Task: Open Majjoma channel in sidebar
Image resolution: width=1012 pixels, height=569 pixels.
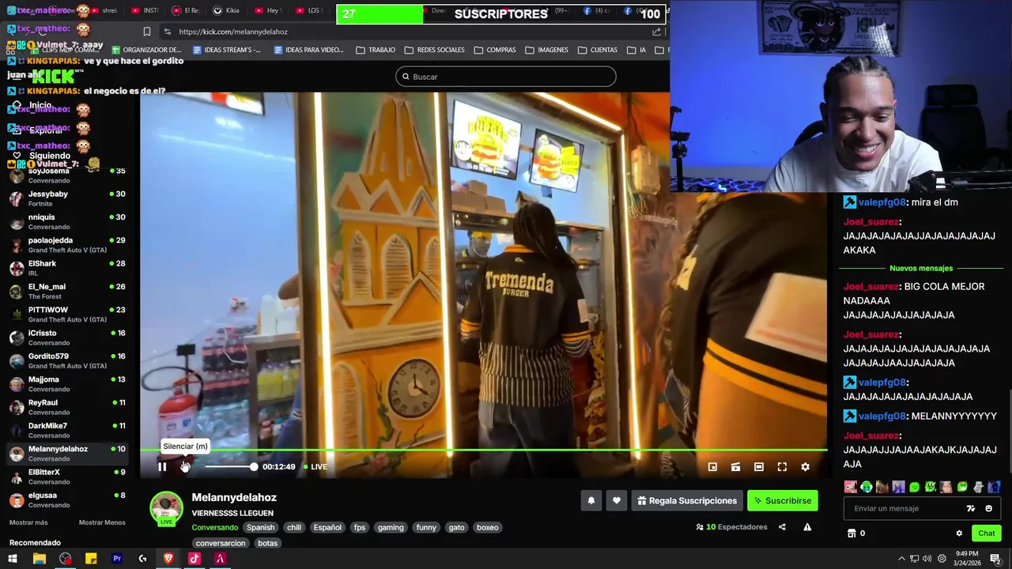Action: coord(67,384)
